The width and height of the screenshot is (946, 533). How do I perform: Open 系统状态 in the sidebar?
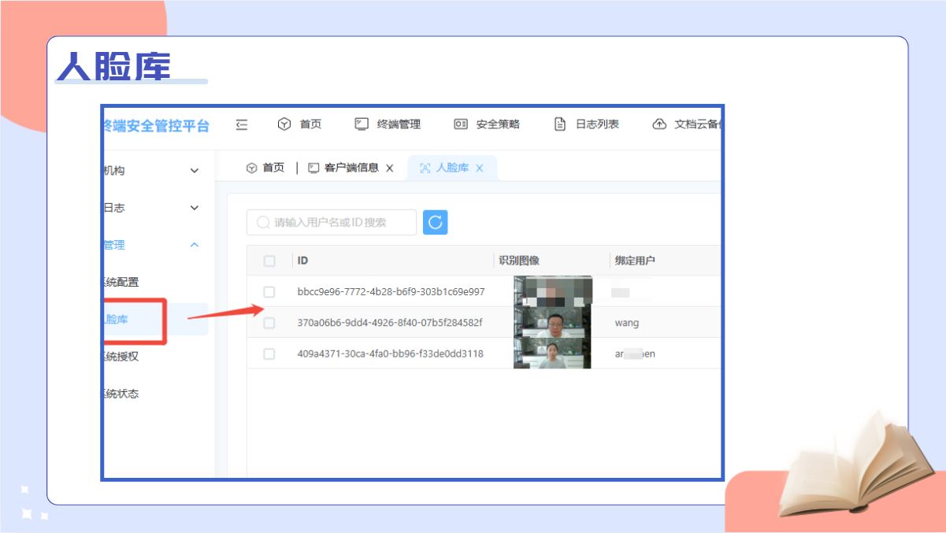tap(121, 394)
